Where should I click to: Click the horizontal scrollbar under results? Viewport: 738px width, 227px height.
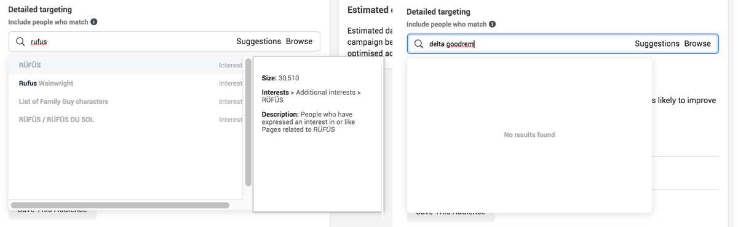pyautogui.click(x=120, y=205)
